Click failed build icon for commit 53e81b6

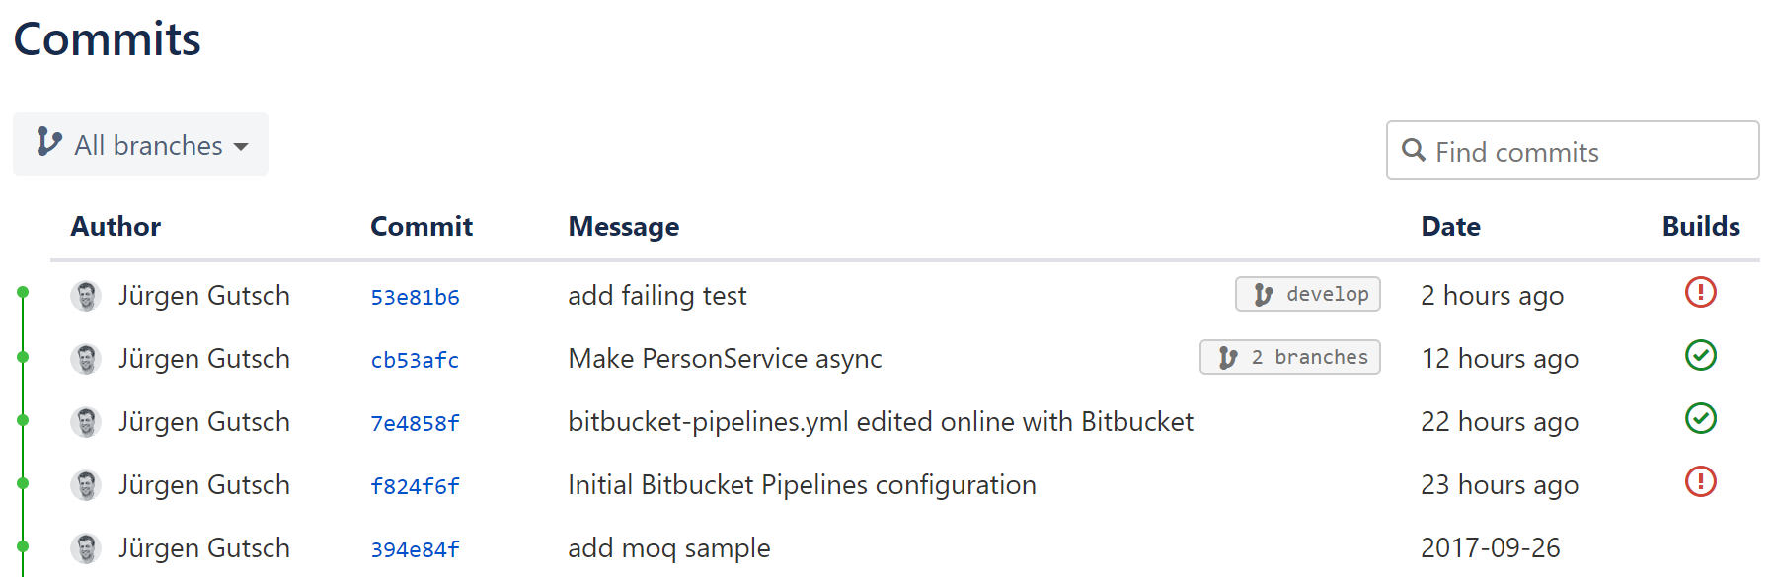[1700, 292]
